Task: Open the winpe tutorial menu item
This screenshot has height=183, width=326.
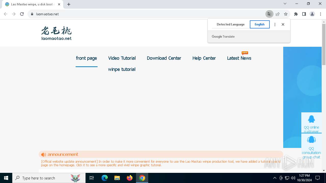Action: 122,69
